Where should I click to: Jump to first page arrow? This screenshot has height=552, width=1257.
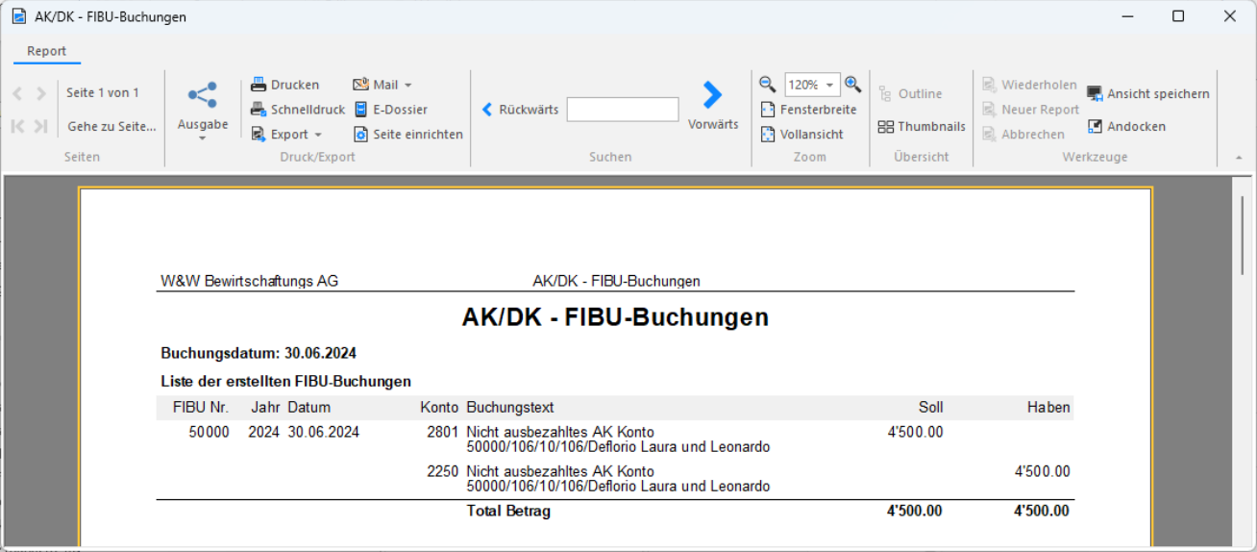click(17, 126)
